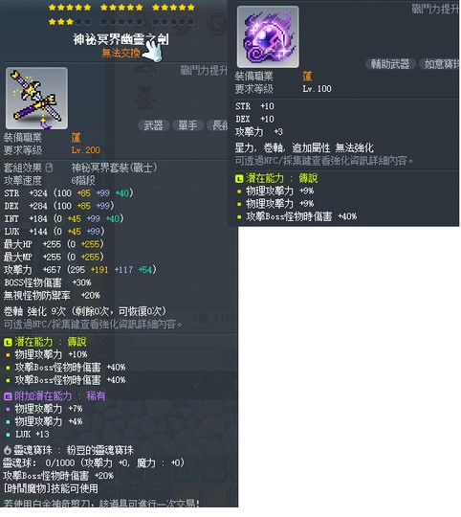
Task: Select the 輔助武器 tag
Action: point(390,63)
